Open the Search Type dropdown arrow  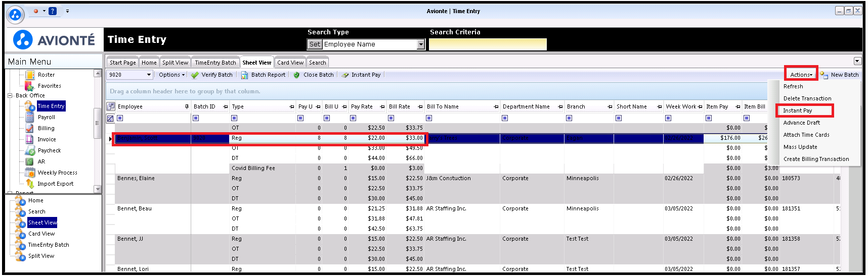(x=421, y=44)
